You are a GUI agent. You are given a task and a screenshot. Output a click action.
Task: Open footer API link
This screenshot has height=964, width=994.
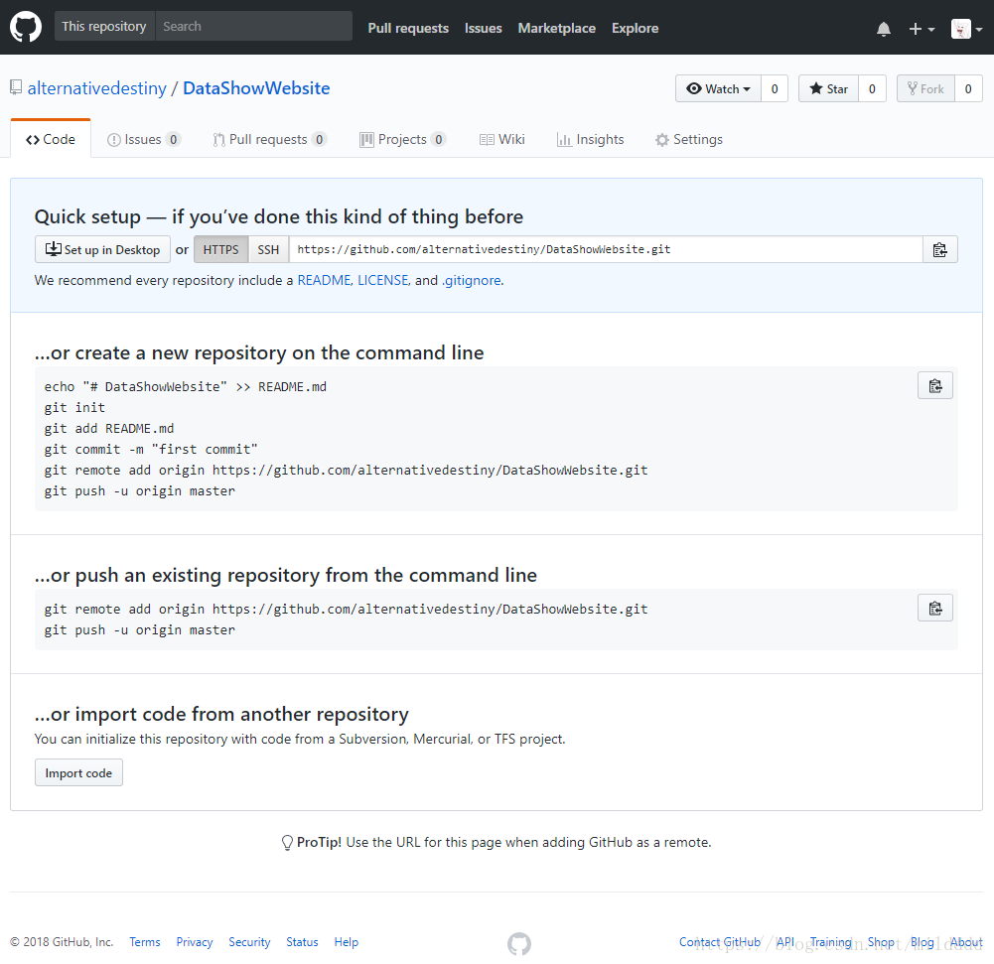[784, 942]
